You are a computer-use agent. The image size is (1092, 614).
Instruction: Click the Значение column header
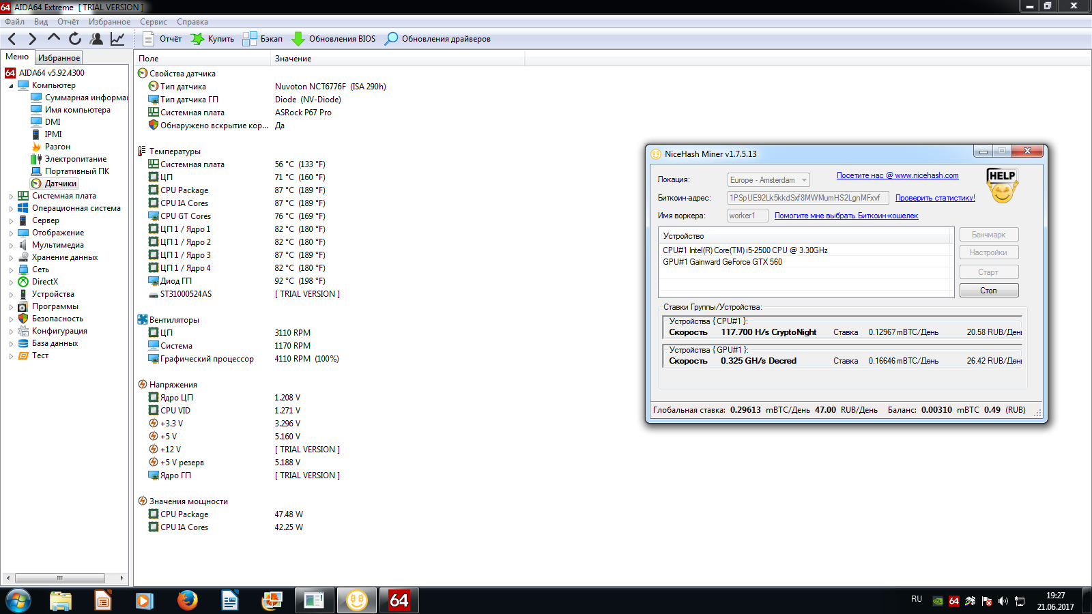click(398, 59)
